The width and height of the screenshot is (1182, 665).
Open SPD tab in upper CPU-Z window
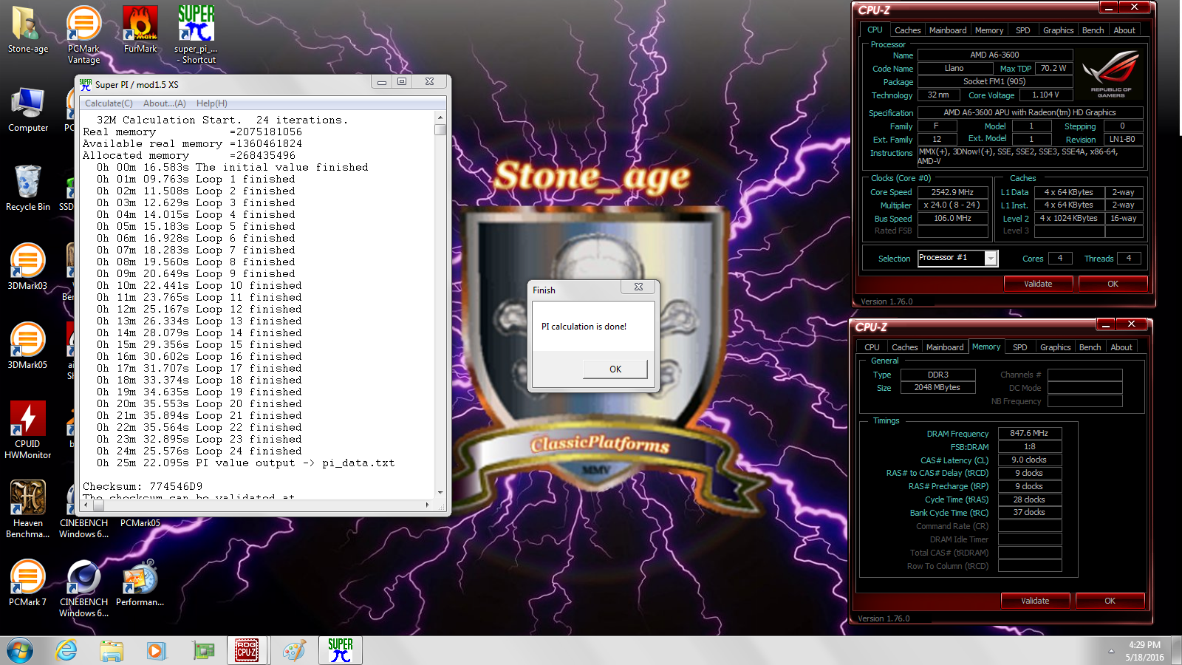[x=1022, y=30]
